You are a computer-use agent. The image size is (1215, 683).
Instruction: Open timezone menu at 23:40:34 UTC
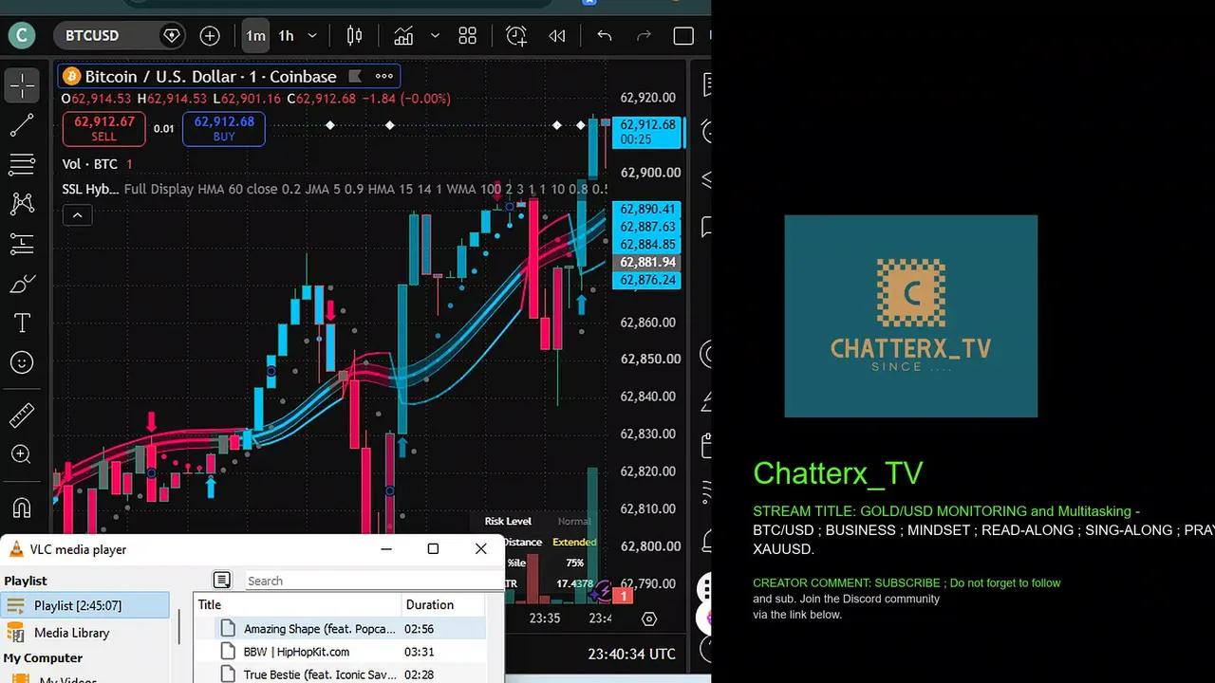(631, 654)
